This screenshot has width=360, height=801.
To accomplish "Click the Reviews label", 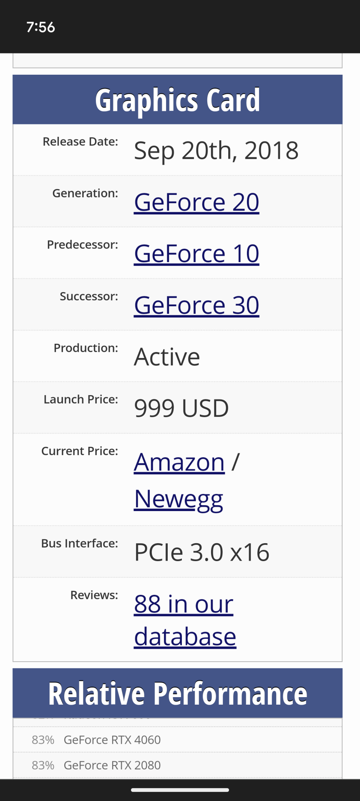I will pos(94,595).
